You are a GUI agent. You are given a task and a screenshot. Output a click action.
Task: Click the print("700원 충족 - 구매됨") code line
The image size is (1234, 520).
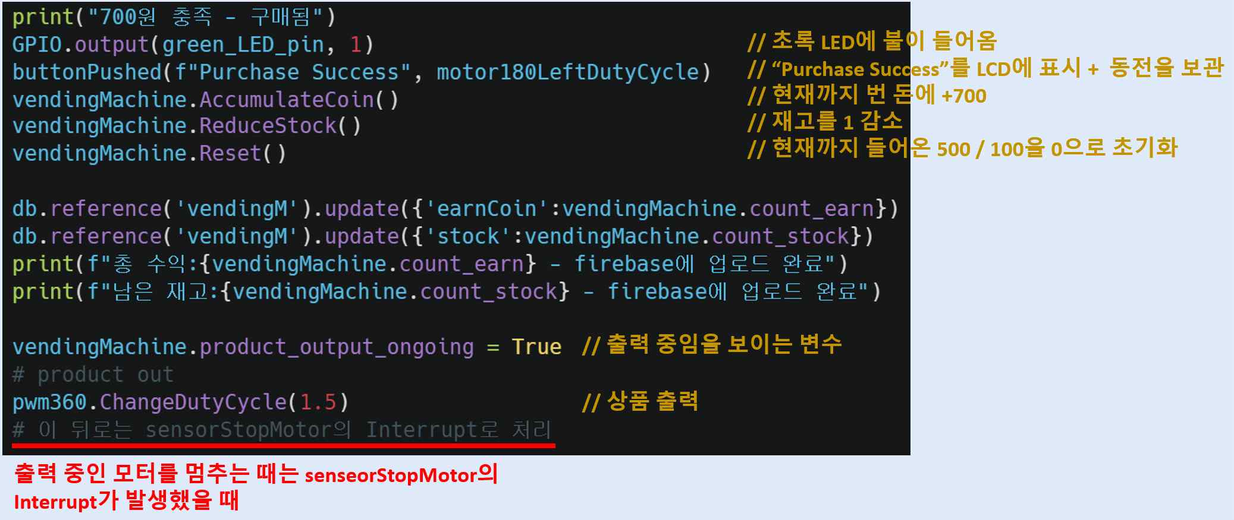[174, 17]
